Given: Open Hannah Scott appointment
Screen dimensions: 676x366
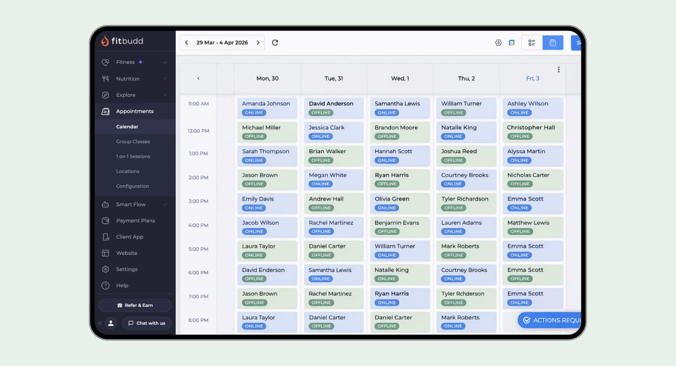Looking at the screenshot, I should pyautogui.click(x=400, y=156).
